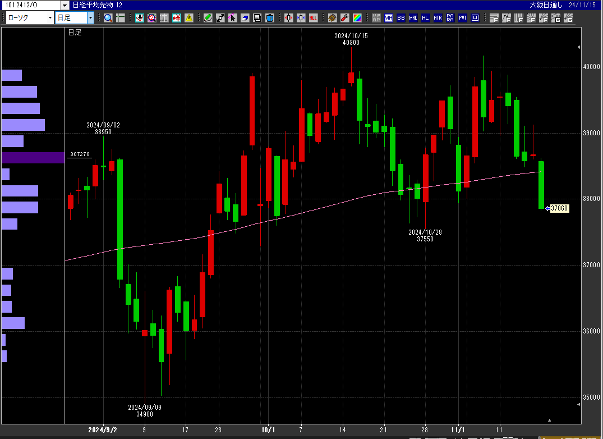Click the document copy icon

(257, 18)
